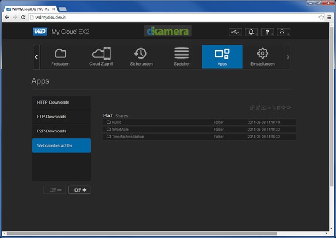The image size is (336, 238).
Task: Open the notifications bell icon
Action: pos(251,32)
